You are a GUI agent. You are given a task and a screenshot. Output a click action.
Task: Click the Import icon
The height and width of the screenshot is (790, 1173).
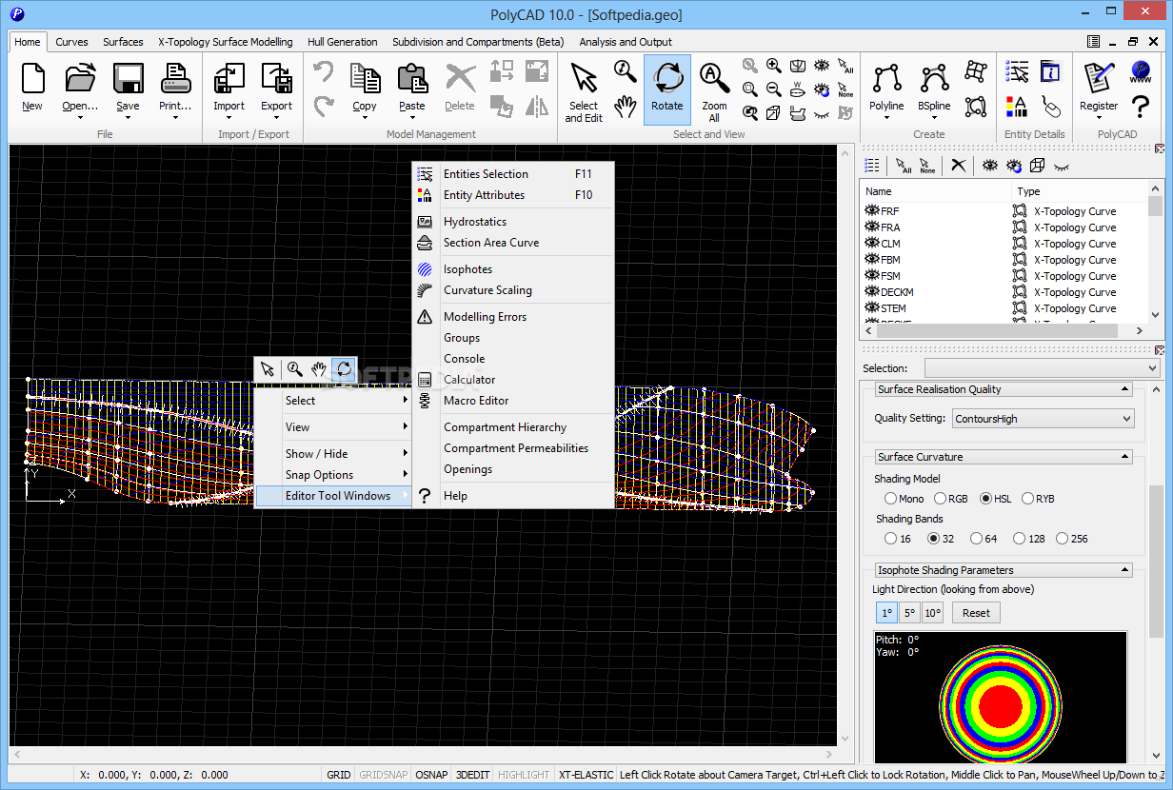pyautogui.click(x=229, y=79)
